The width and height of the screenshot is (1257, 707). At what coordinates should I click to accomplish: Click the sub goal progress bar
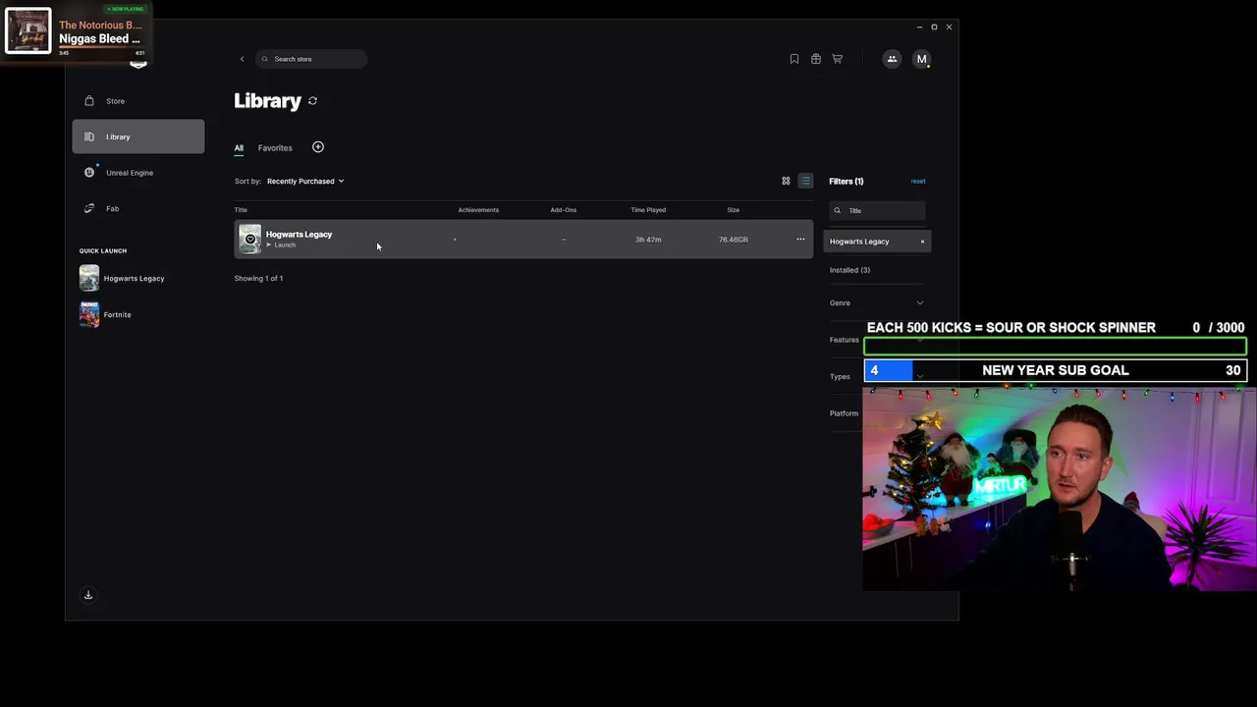(x=1055, y=370)
